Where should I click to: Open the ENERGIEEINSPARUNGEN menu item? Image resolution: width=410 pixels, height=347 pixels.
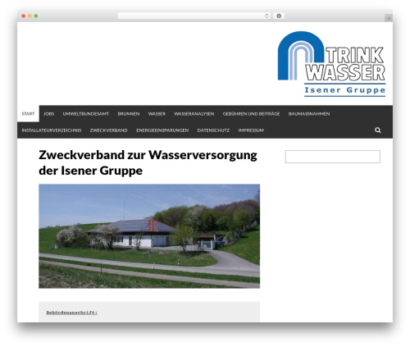pyautogui.click(x=162, y=130)
